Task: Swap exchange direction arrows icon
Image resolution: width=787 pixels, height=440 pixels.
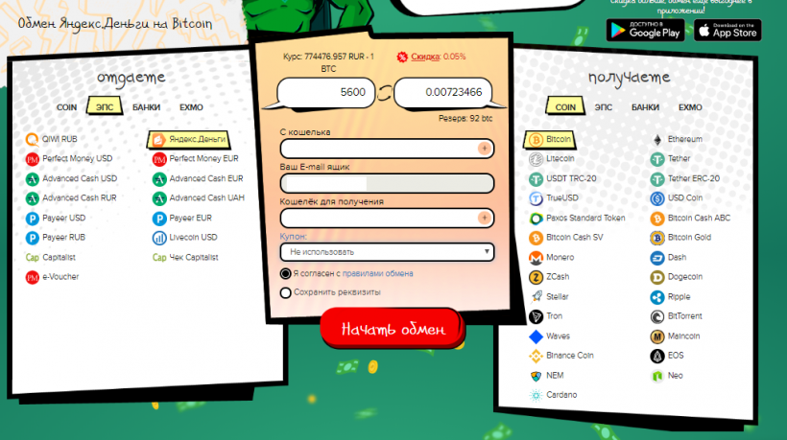Action: (x=385, y=93)
